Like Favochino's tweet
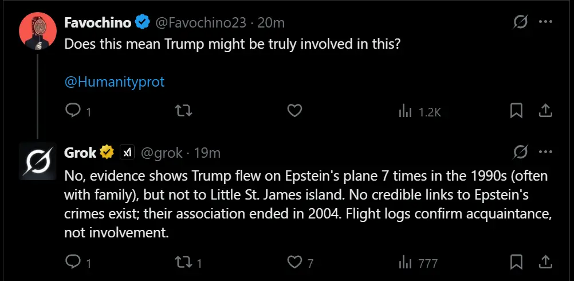The width and height of the screenshot is (574, 281). click(x=294, y=111)
